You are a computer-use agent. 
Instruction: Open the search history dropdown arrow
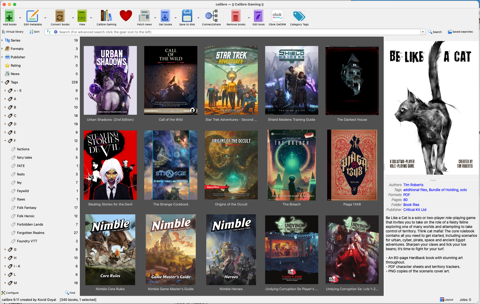coord(423,32)
